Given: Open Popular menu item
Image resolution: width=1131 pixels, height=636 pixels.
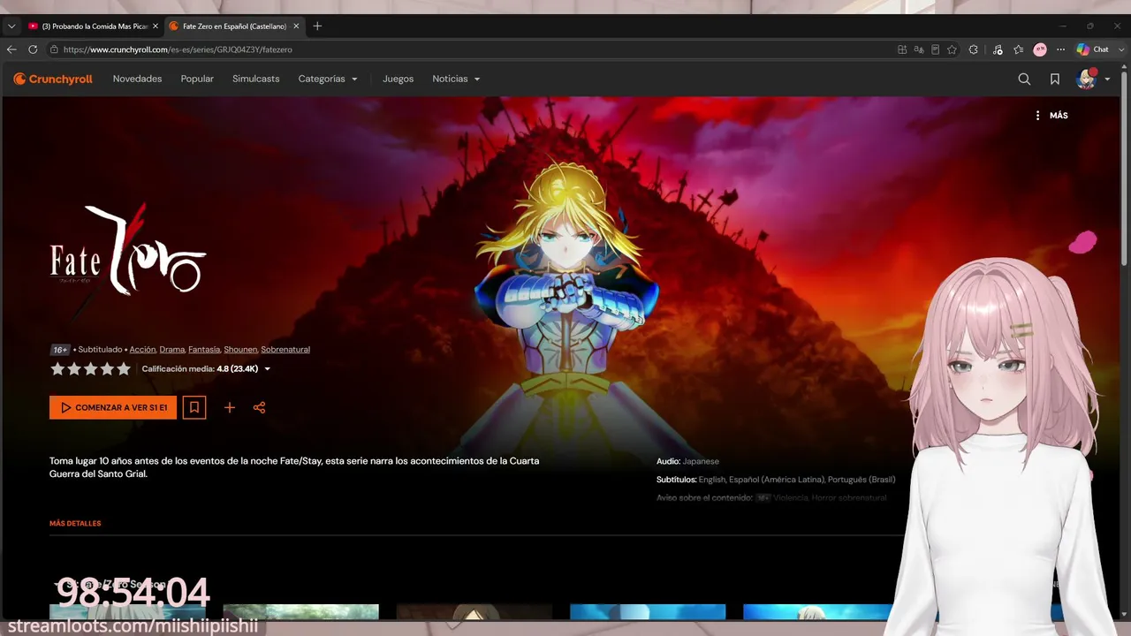Looking at the screenshot, I should (x=197, y=79).
